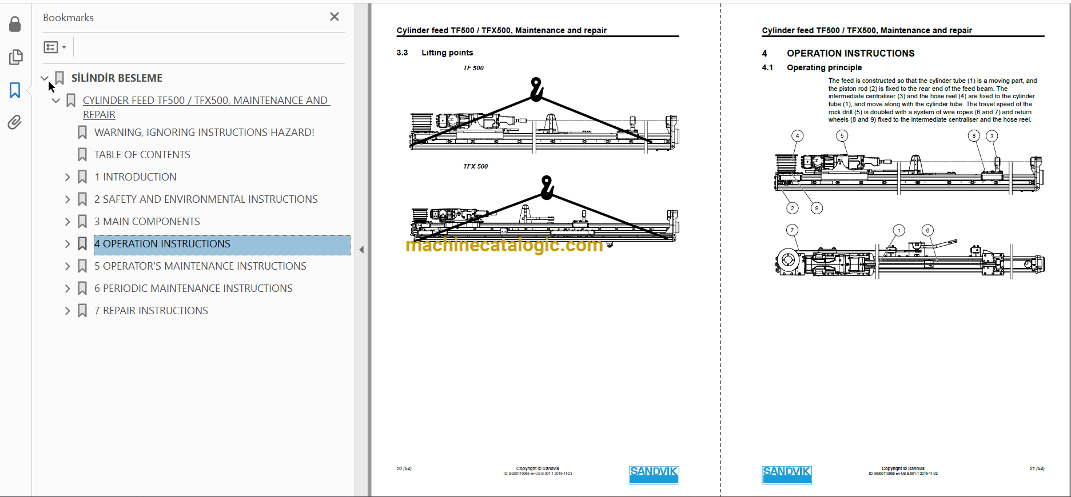Collapse the Cylinder Feed TF500 bookmark tree

[x=56, y=101]
